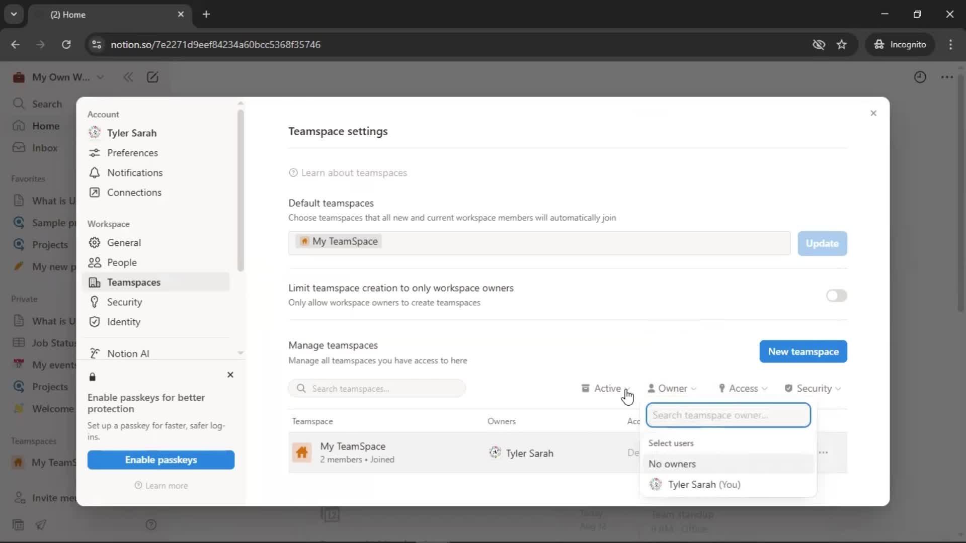Select Teamspaces settings item
This screenshot has height=543, width=966.
(x=156, y=282)
